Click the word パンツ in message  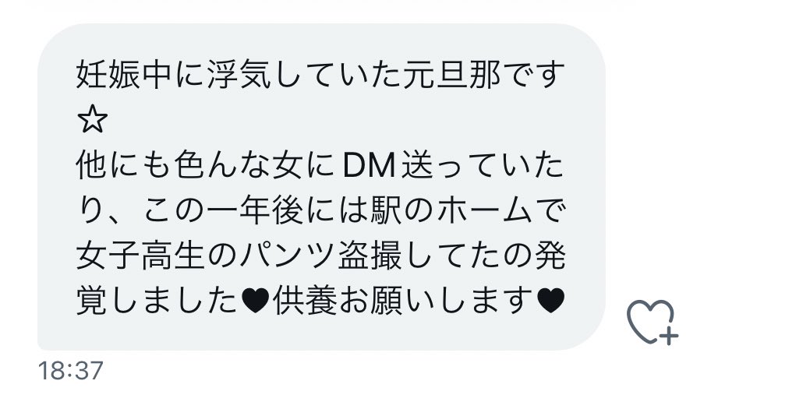click(x=287, y=256)
